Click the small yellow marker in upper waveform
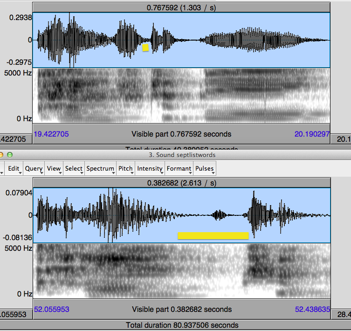This screenshot has height=331, width=351. (x=145, y=47)
